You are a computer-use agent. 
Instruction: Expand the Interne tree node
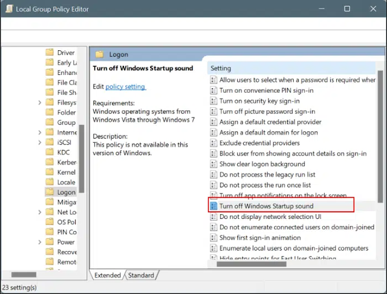40,132
